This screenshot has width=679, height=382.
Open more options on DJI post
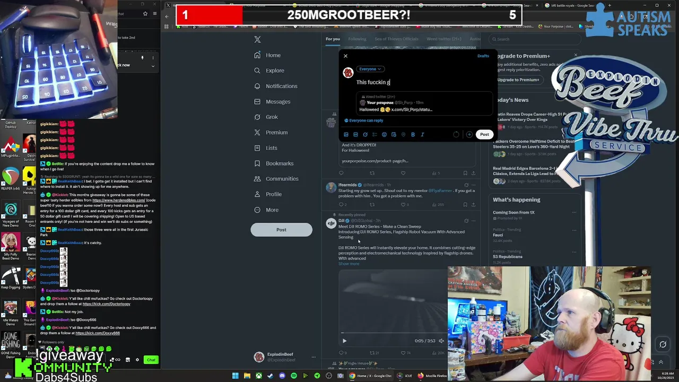473,221
